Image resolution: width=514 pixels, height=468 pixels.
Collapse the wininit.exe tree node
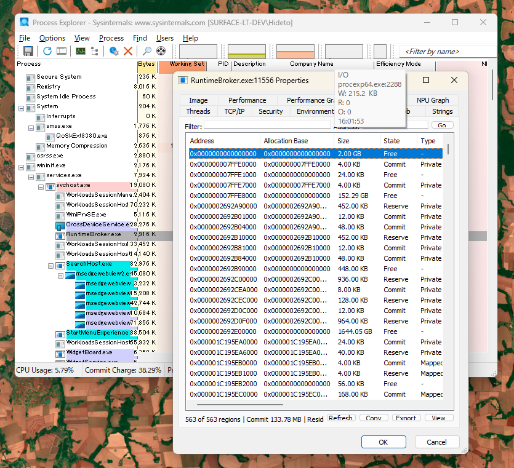pyautogui.click(x=22, y=167)
